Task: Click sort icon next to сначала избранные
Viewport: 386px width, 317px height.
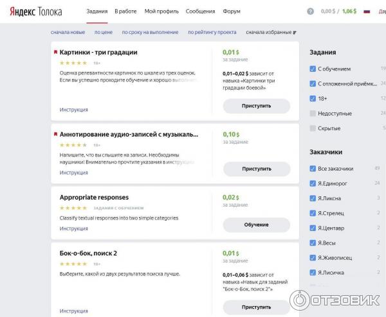Action: [295, 32]
